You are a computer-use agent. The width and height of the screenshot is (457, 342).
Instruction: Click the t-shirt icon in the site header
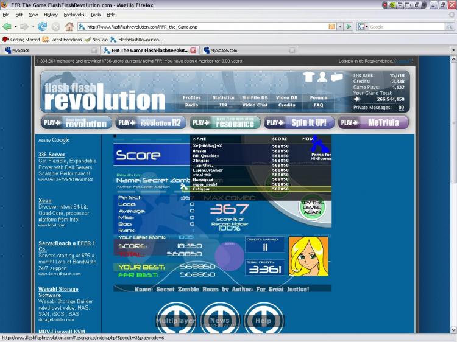[308, 77]
